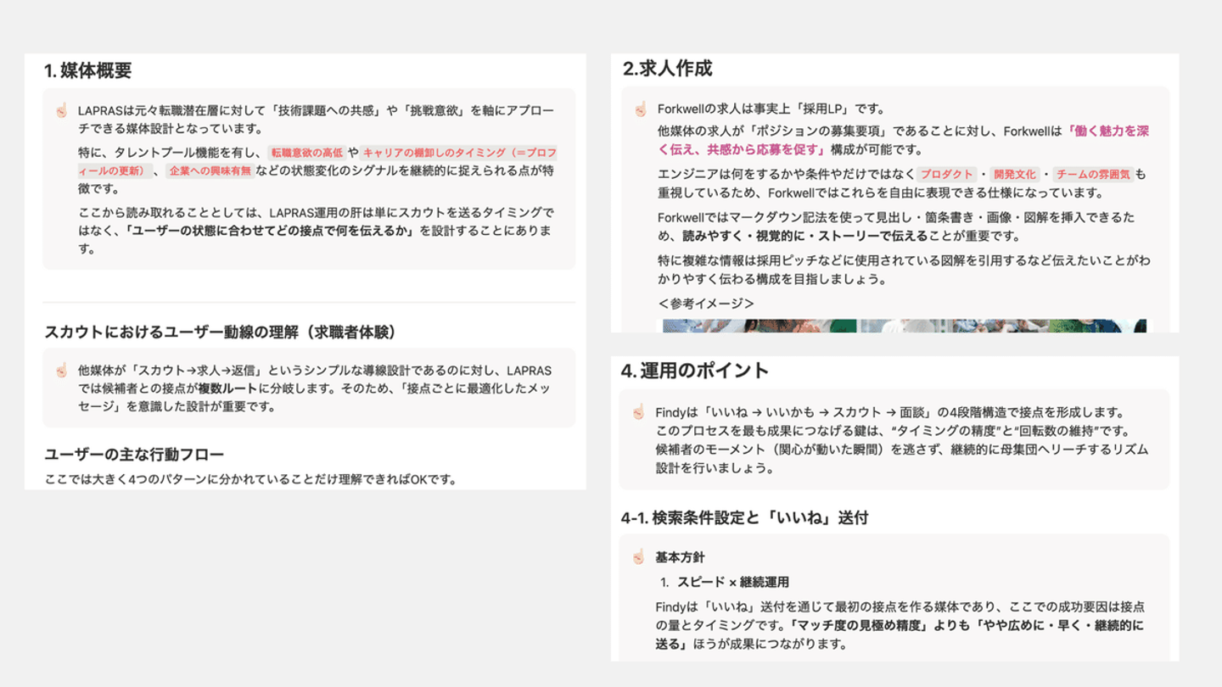The width and height of the screenshot is (1222, 687).
Task: Click the pointing-hand emoji in the Forkwell callout
Action: click(x=640, y=109)
